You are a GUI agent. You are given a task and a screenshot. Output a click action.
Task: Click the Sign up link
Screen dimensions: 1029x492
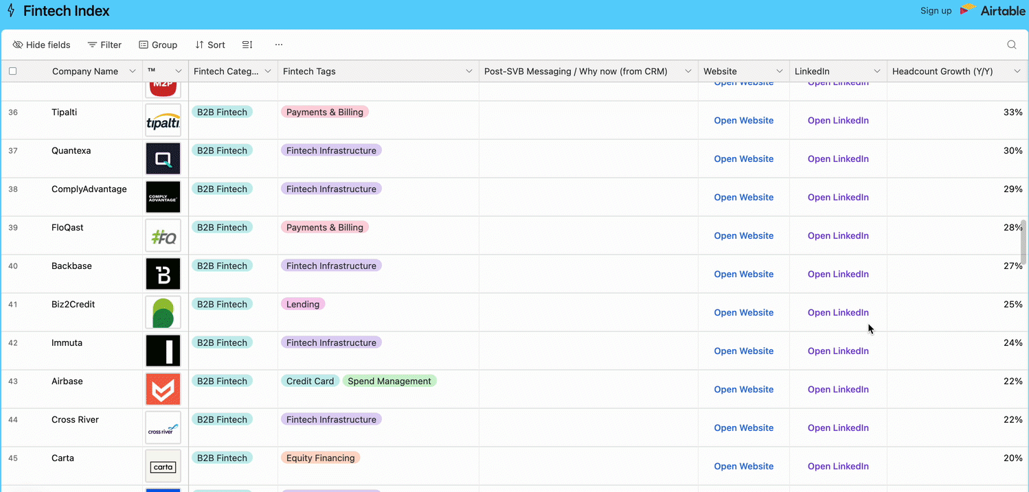[936, 11]
